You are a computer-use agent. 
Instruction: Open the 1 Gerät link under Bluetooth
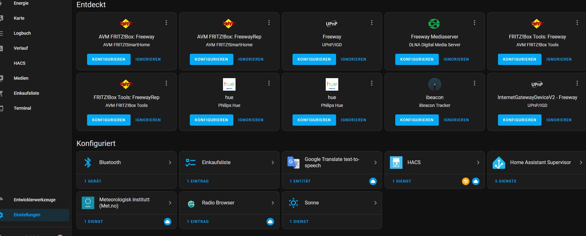pos(93,181)
